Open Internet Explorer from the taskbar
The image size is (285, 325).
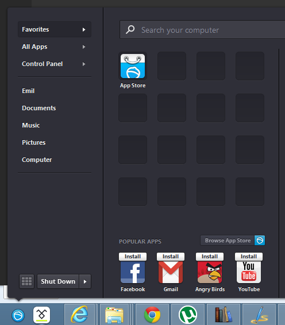point(79,315)
